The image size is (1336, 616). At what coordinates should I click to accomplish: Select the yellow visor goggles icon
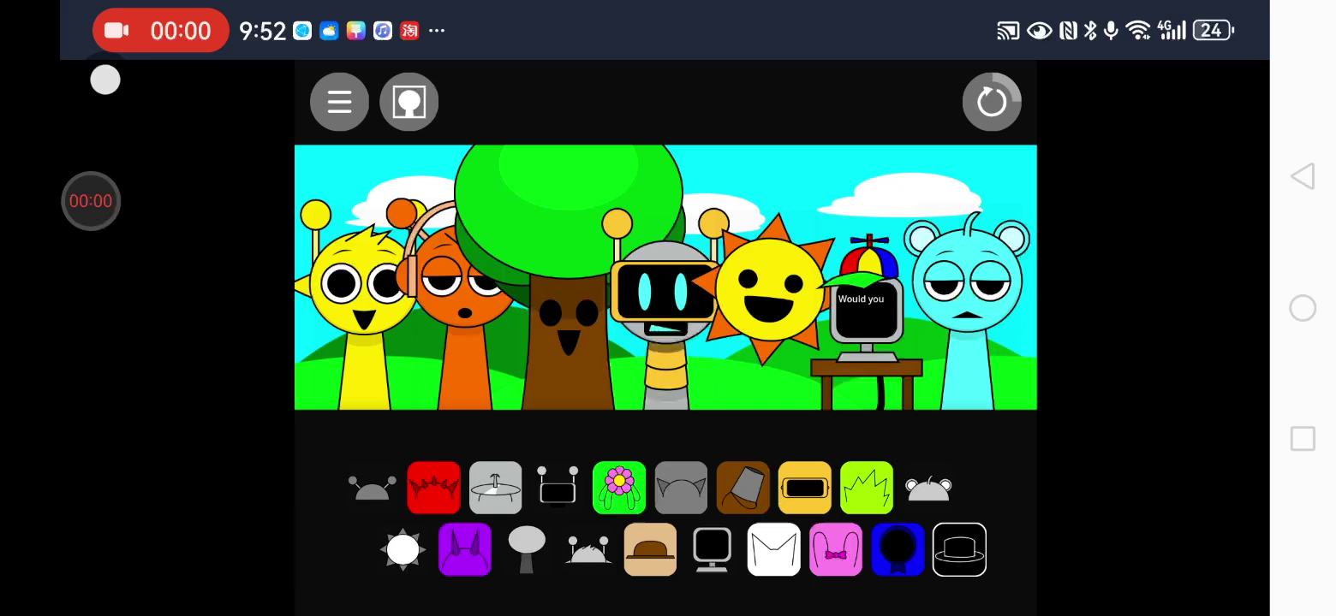point(804,488)
